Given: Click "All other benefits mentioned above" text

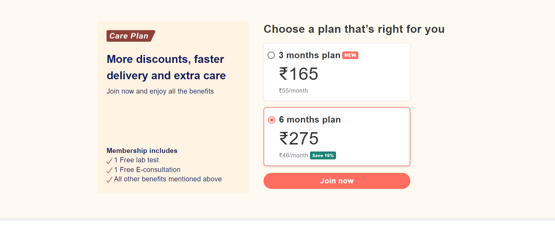Looking at the screenshot, I should coord(168,179).
